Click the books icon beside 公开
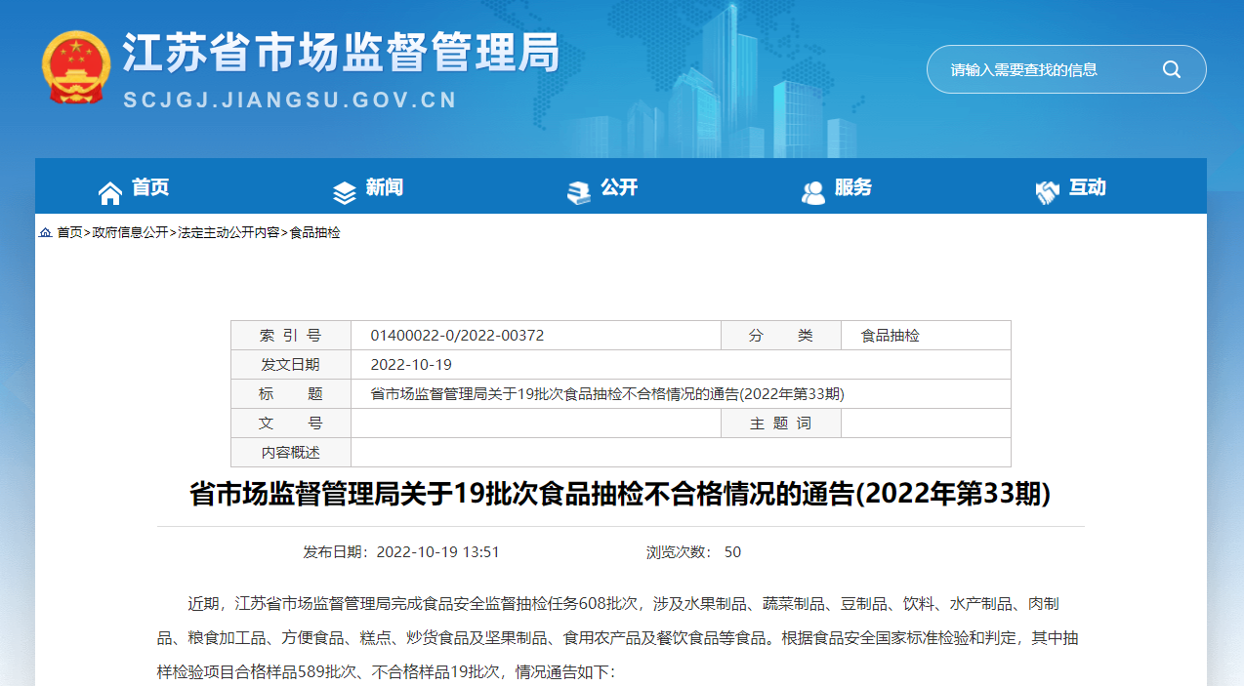The width and height of the screenshot is (1244, 686). 579,193
